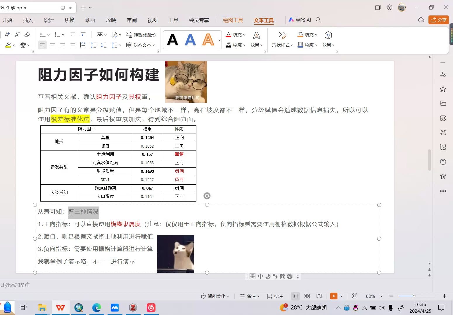Select the Decrease Font Size tool
The image size is (453, 315).
(x=17, y=34)
